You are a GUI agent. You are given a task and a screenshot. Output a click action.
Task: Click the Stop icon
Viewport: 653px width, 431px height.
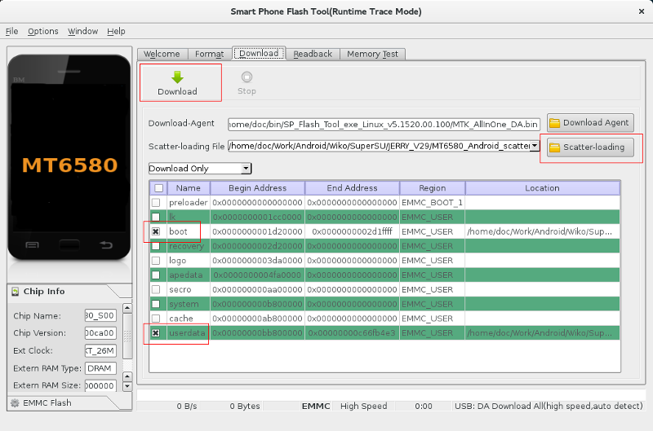coord(247,77)
